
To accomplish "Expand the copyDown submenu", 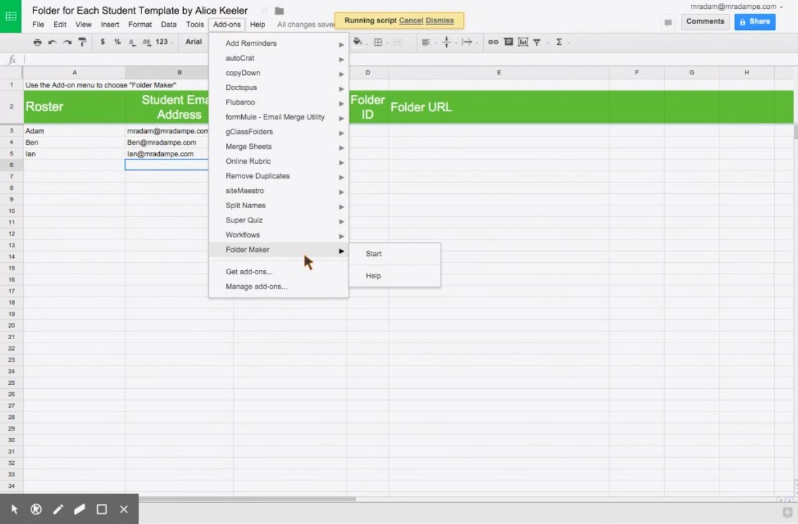I will pos(278,73).
